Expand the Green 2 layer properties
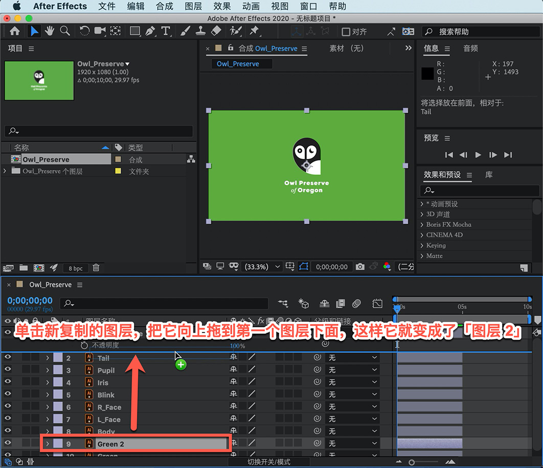Viewport: 543px width, 468px height. click(x=48, y=443)
